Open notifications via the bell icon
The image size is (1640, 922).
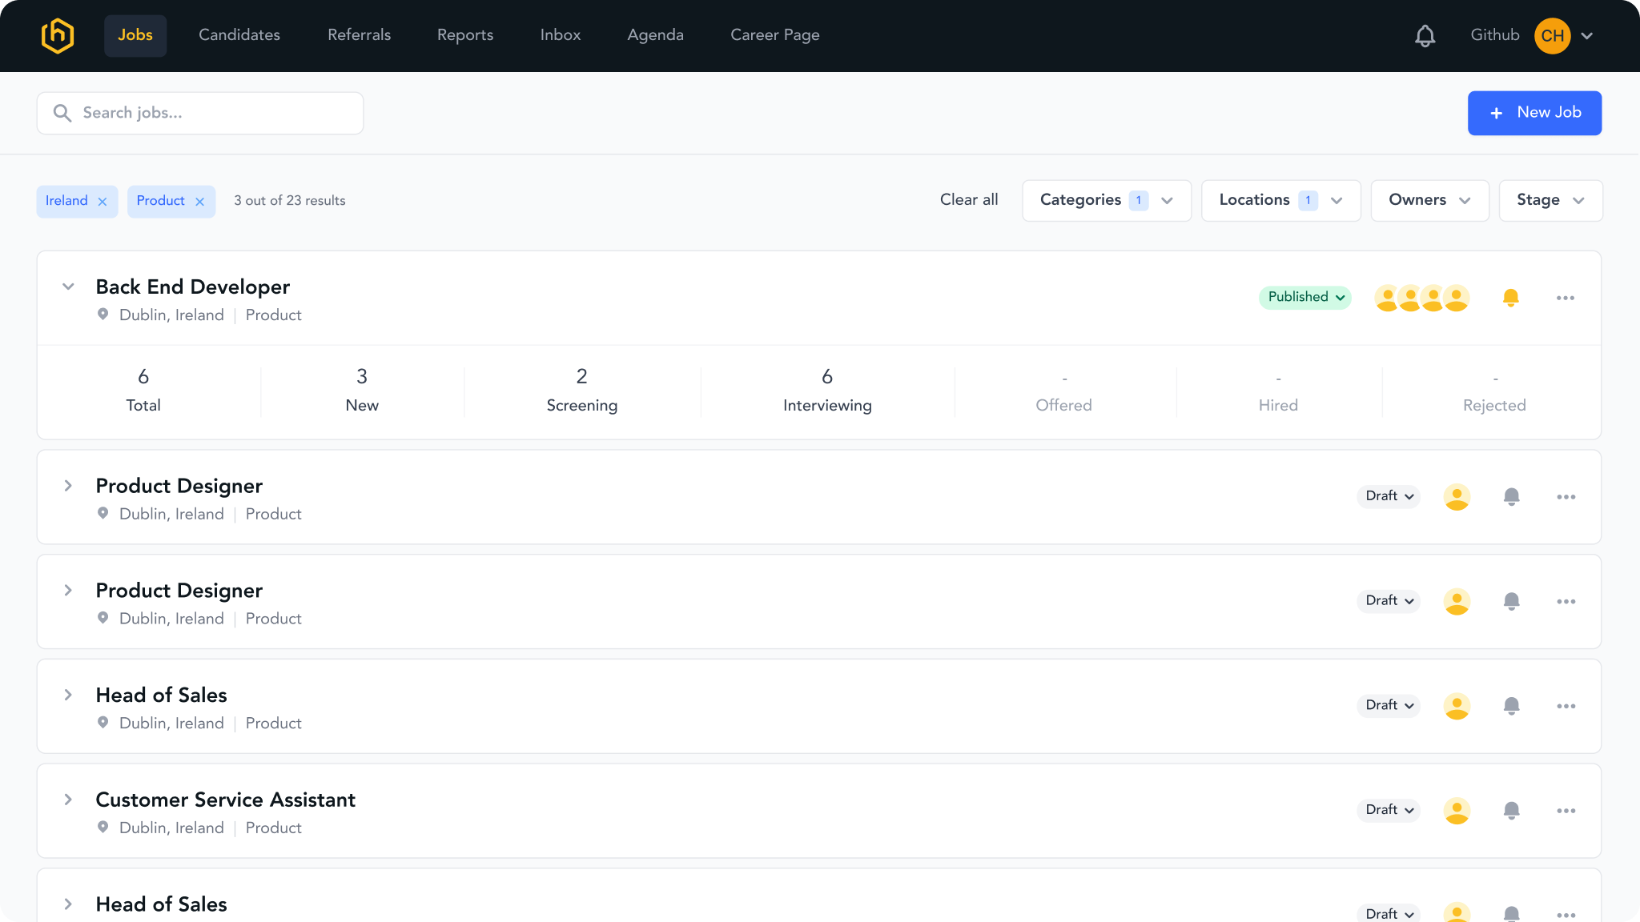(x=1425, y=35)
